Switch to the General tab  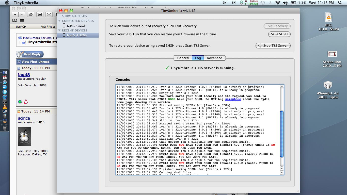click(183, 58)
